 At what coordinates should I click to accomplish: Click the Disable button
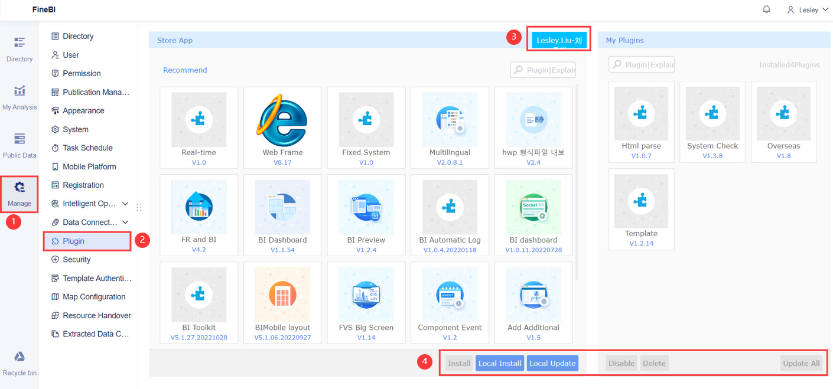[x=622, y=363]
